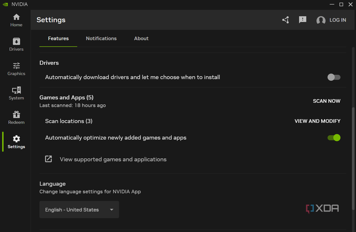Go to Drivers section in sidebar
This screenshot has width=356, height=232.
16,45
